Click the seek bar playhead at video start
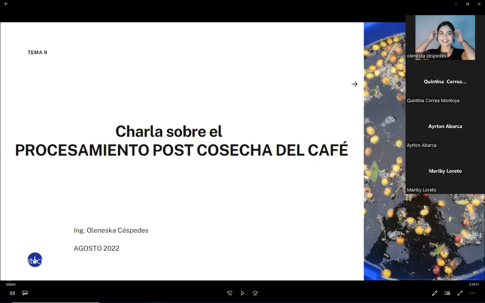Viewport: 485px width, 303px height. (9, 280)
